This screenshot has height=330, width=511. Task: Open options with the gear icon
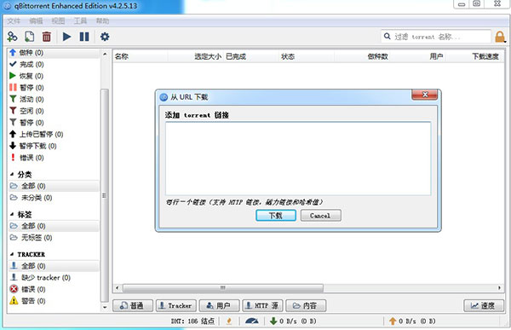pyautogui.click(x=105, y=37)
